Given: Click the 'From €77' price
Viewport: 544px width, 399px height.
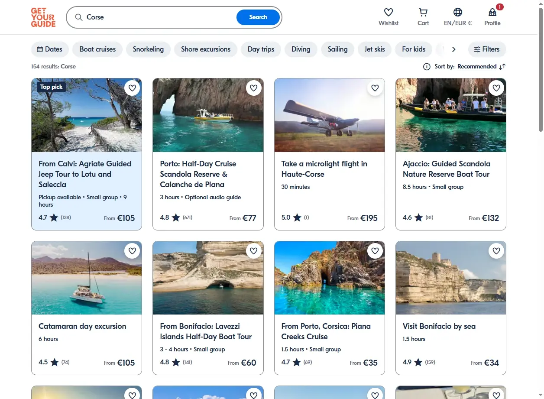Looking at the screenshot, I should 243,218.
